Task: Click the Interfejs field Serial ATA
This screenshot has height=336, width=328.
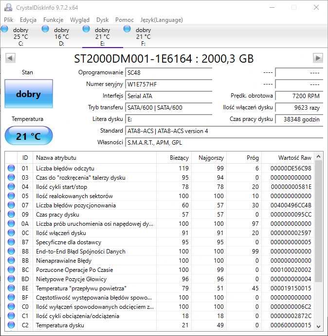Action: click(168, 96)
